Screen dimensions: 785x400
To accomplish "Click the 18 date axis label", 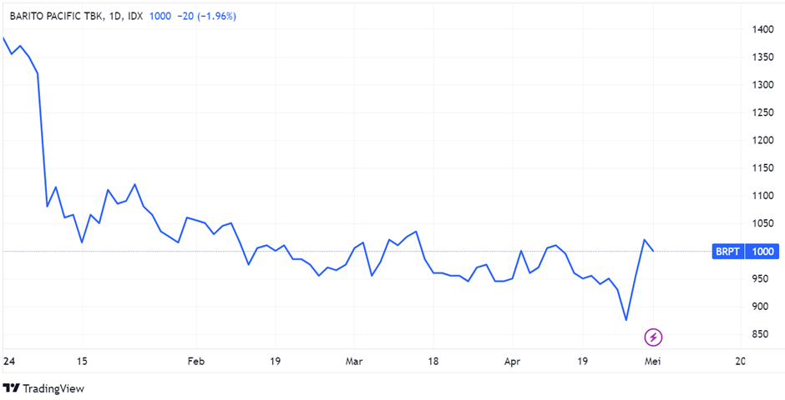I will [433, 361].
